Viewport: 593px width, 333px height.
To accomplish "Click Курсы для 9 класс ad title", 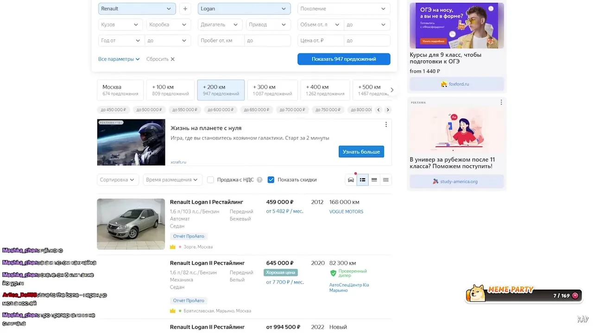I will click(x=446, y=58).
